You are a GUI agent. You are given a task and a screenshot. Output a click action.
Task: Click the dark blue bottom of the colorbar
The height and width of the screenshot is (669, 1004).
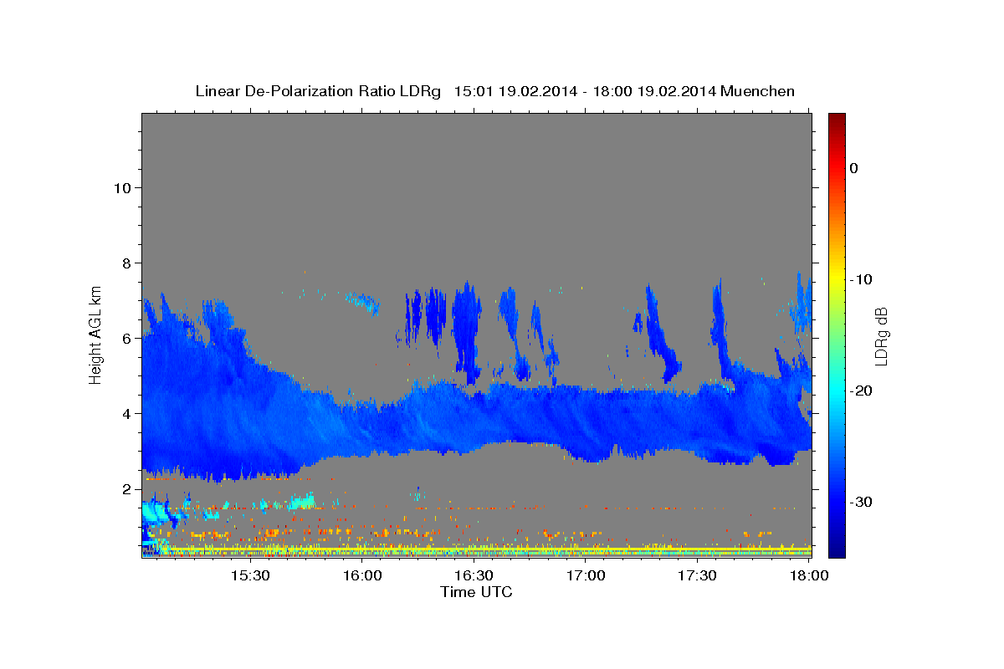pos(837,550)
